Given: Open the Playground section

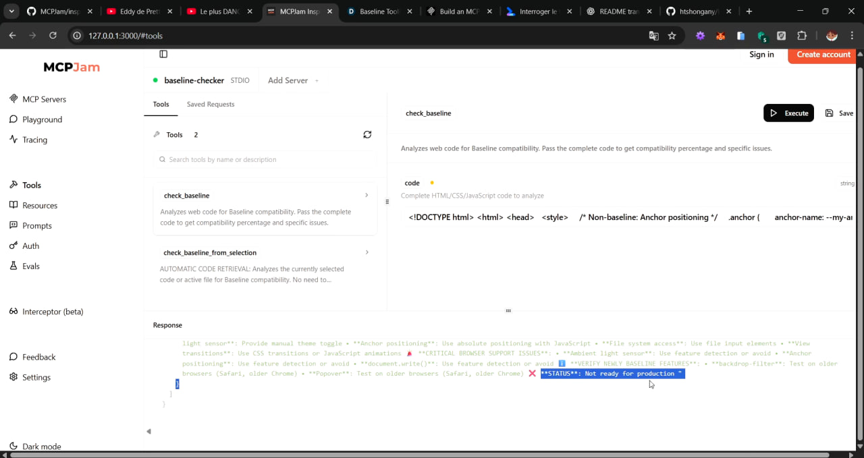Looking at the screenshot, I should click(36, 119).
